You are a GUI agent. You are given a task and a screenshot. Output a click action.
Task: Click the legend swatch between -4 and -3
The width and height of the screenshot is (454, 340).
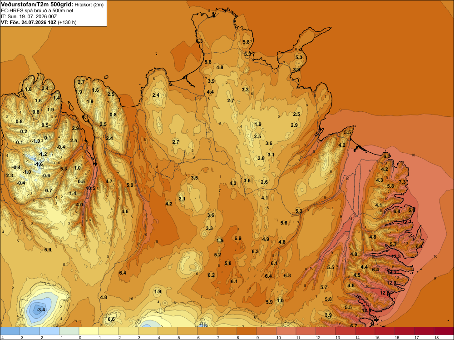click(10, 331)
